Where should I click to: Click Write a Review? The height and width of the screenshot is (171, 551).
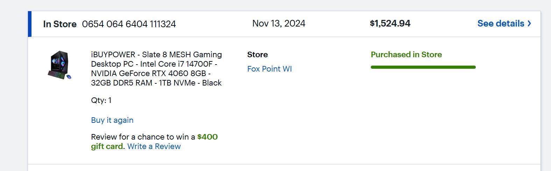(x=154, y=146)
